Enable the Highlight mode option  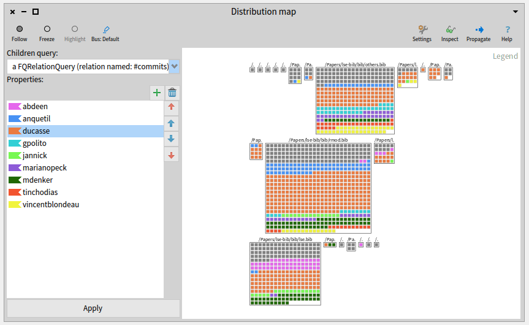pos(75,33)
